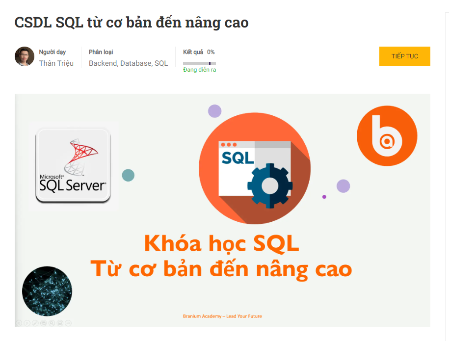Click the subtitles icon in slide controls
The image size is (449, 341).
[60, 323]
